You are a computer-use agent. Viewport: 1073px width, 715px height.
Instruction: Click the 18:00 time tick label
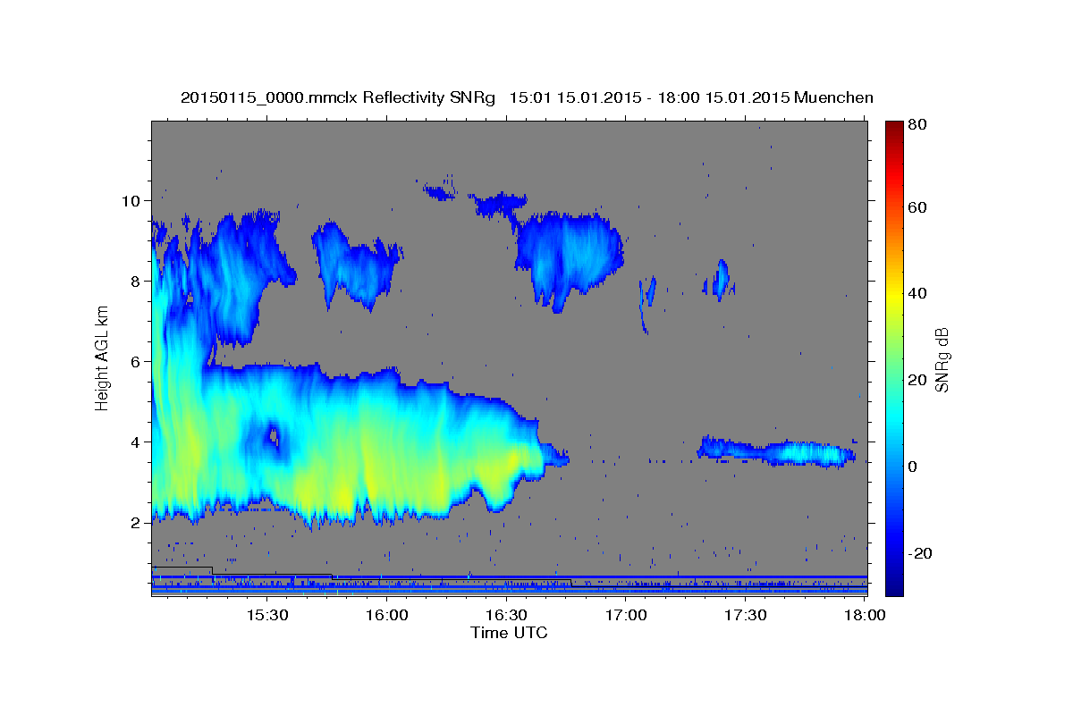tap(864, 615)
